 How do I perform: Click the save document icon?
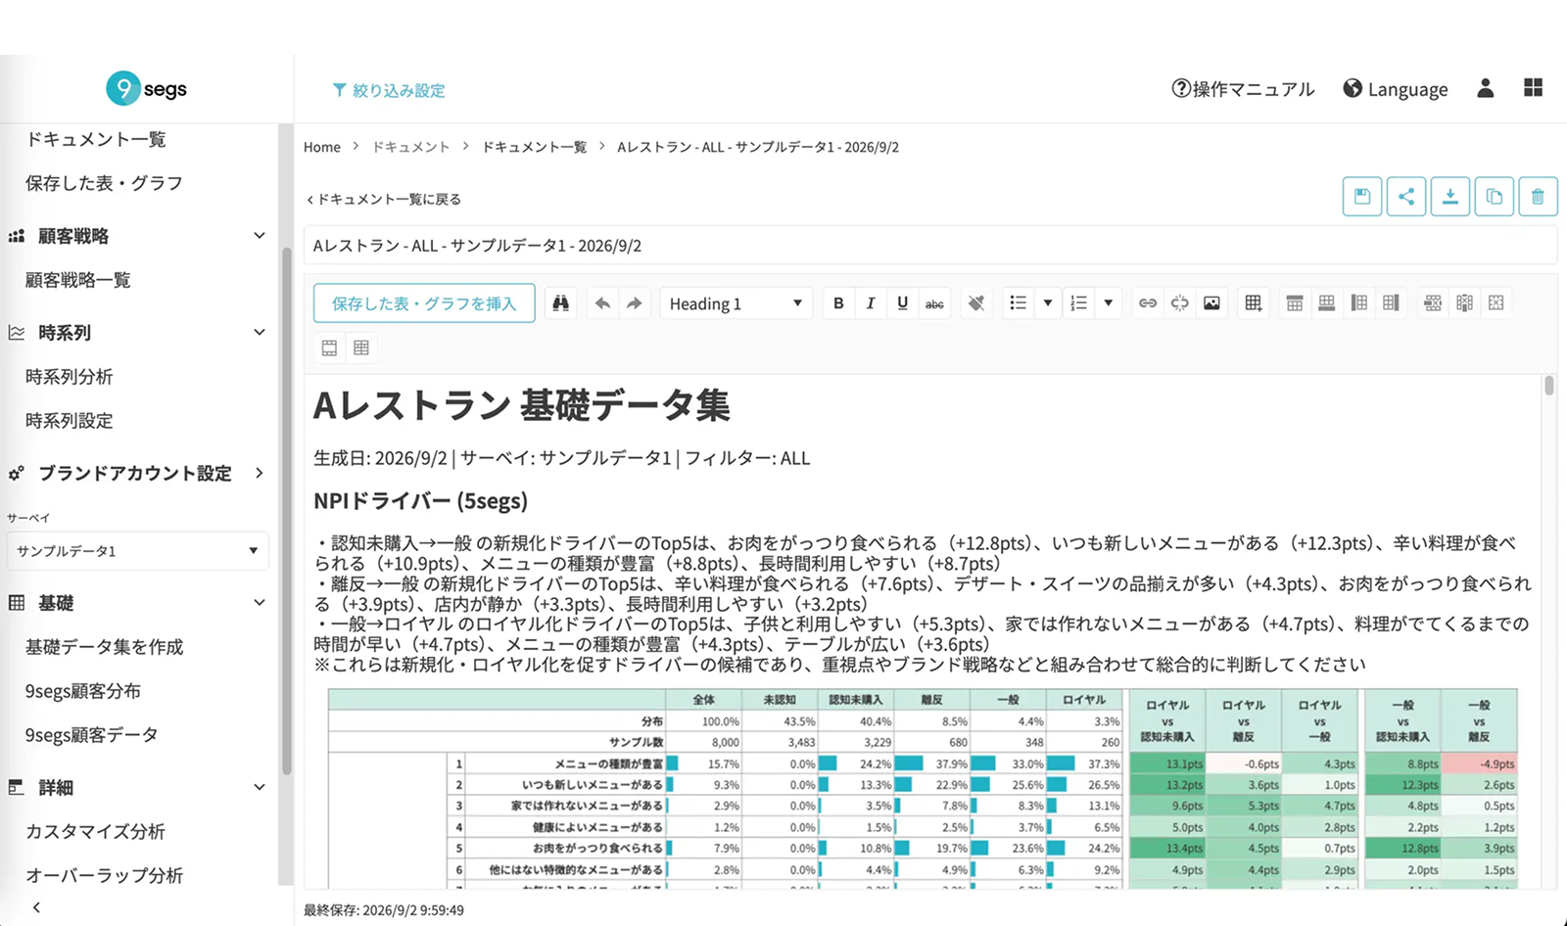1361,197
